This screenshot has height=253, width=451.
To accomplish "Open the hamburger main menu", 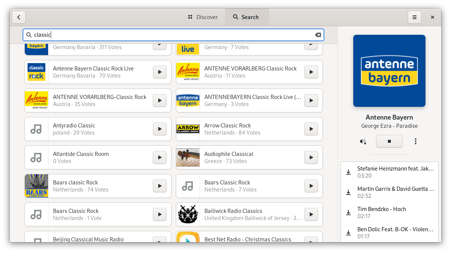I will pos(415,17).
